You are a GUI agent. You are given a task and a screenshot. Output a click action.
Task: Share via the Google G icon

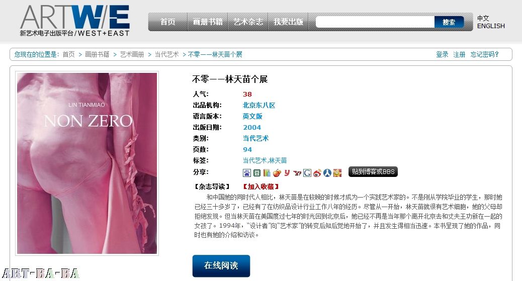(307, 173)
